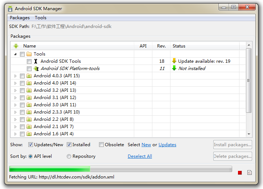Click the Select New link
The width and height of the screenshot is (263, 189).
146,144
